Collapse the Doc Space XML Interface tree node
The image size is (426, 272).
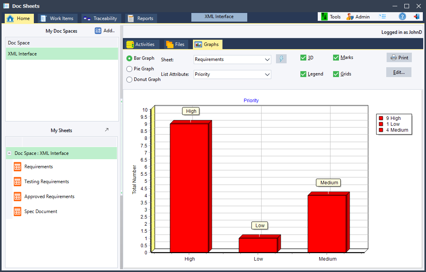pos(9,153)
